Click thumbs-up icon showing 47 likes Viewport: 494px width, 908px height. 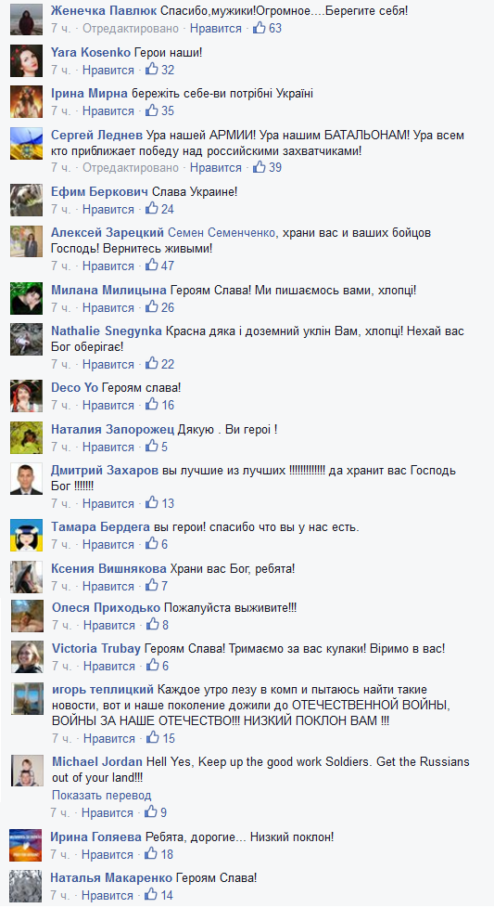tap(152, 266)
